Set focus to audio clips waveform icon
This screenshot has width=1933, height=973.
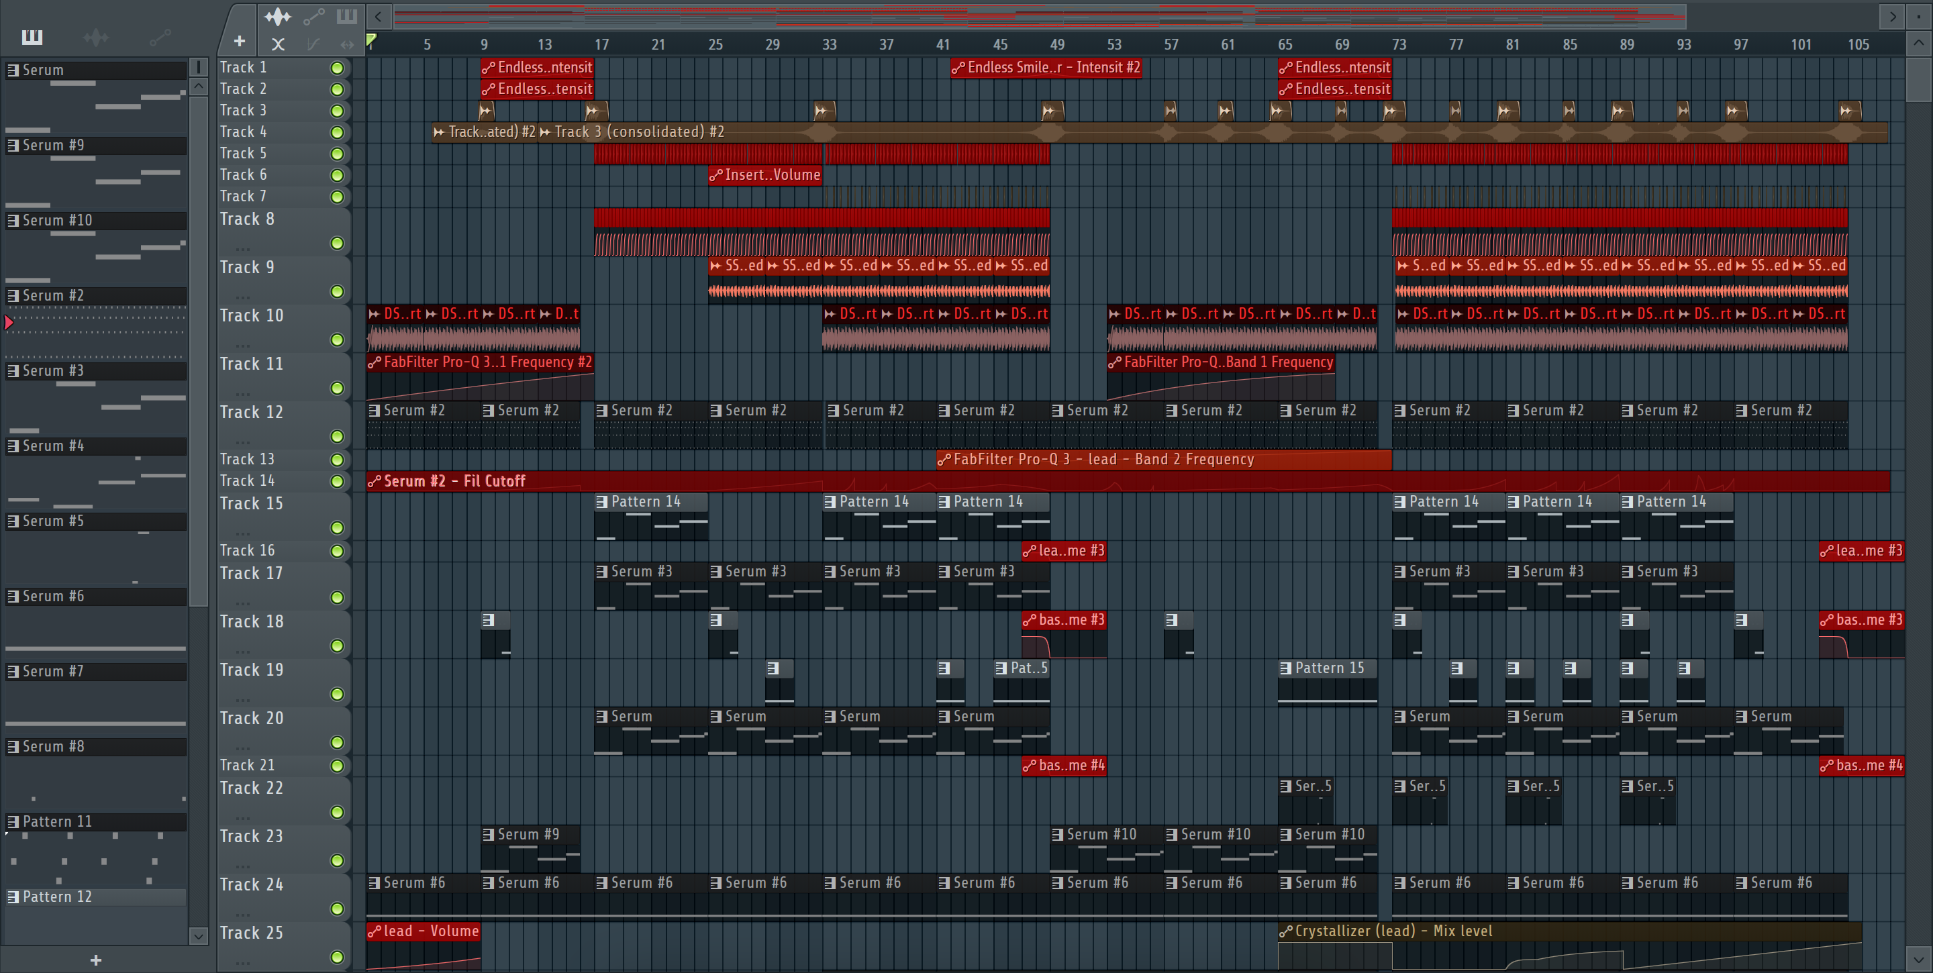click(278, 17)
